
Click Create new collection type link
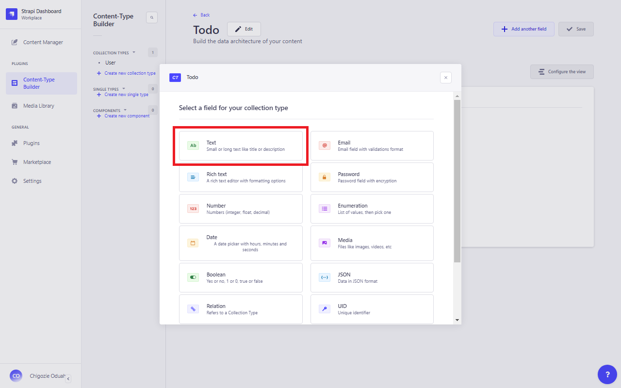click(130, 73)
